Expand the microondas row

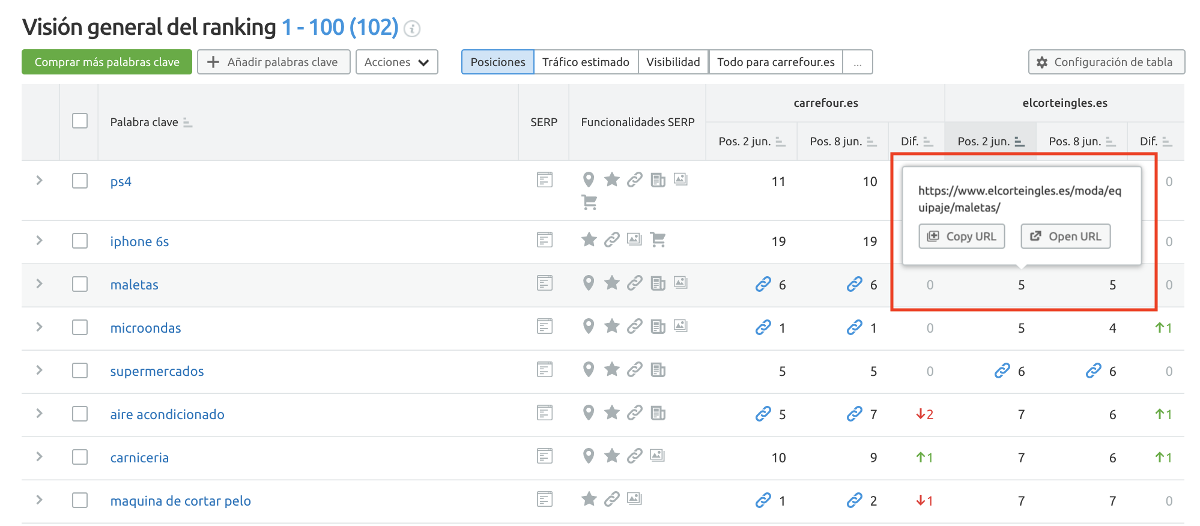point(40,327)
